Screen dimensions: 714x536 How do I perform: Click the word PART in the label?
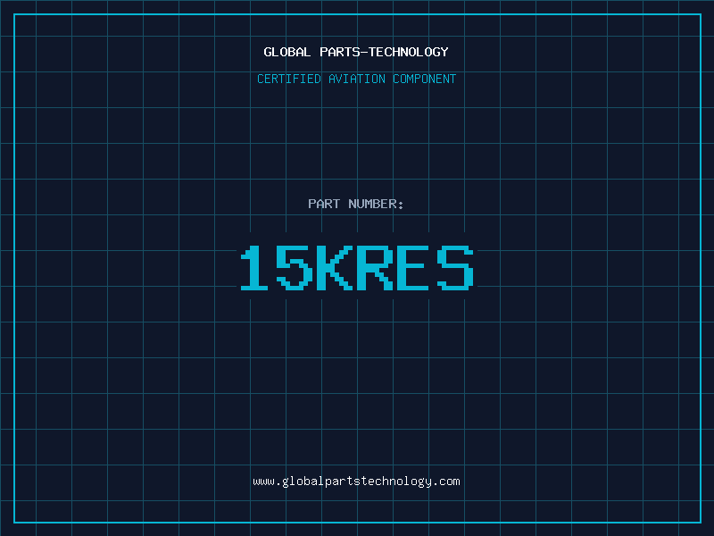click(x=324, y=204)
